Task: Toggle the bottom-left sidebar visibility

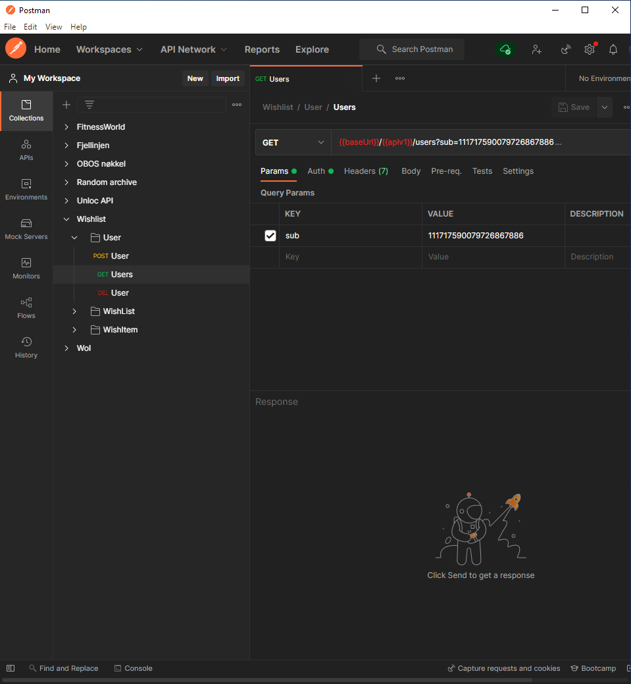Action: point(10,668)
